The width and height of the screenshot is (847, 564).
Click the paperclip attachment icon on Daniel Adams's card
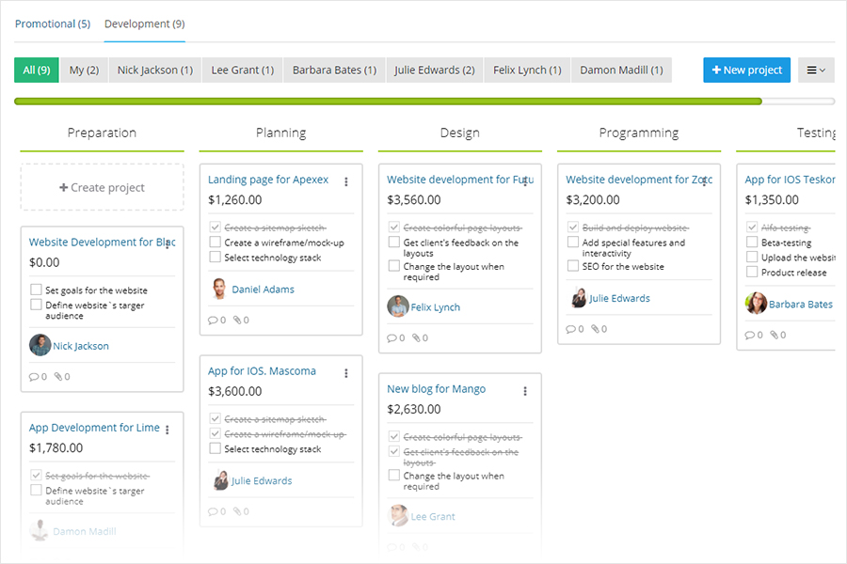point(239,320)
